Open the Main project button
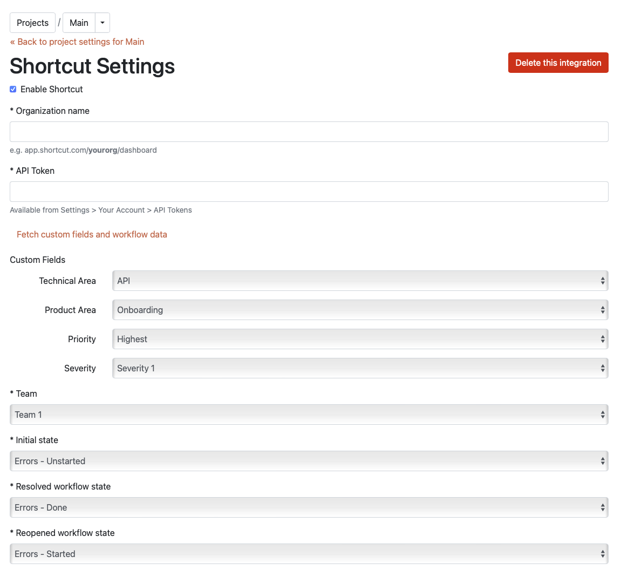Viewport: 621px width, 577px height. (x=79, y=23)
